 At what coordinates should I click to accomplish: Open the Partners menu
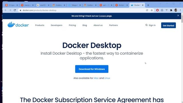113,25
